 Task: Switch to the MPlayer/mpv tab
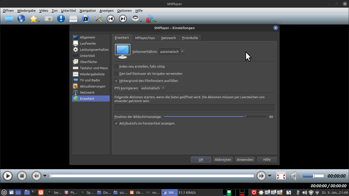pyautogui.click(x=145, y=38)
